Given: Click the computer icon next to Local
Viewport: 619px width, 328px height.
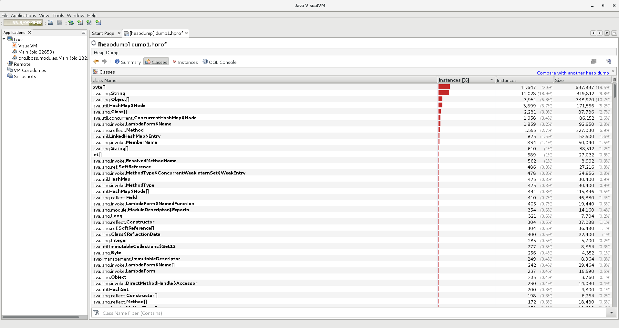Looking at the screenshot, I should [10, 39].
